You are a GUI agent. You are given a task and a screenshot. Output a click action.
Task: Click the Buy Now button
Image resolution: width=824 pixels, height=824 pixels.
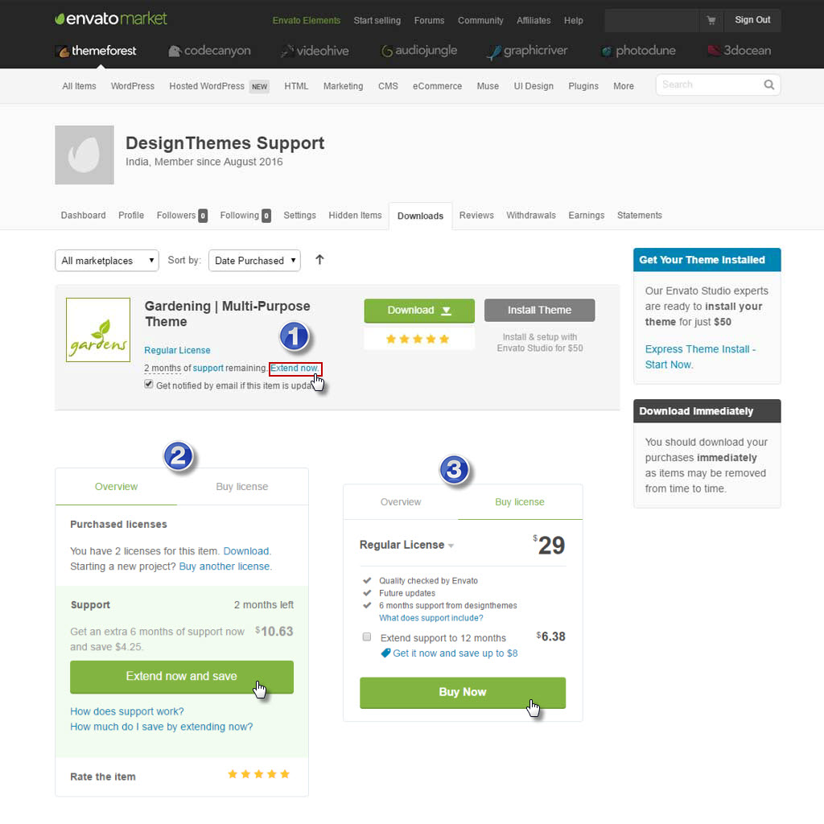point(463,693)
